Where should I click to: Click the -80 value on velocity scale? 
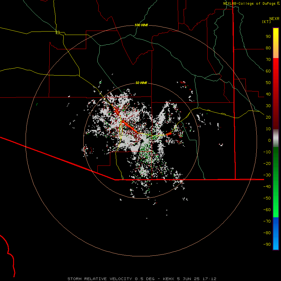tap(267, 233)
